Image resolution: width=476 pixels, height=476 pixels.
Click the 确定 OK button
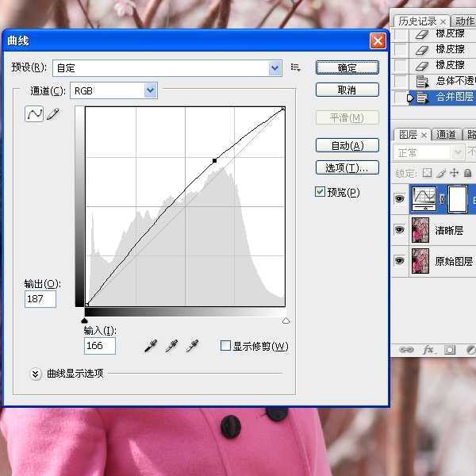347,68
